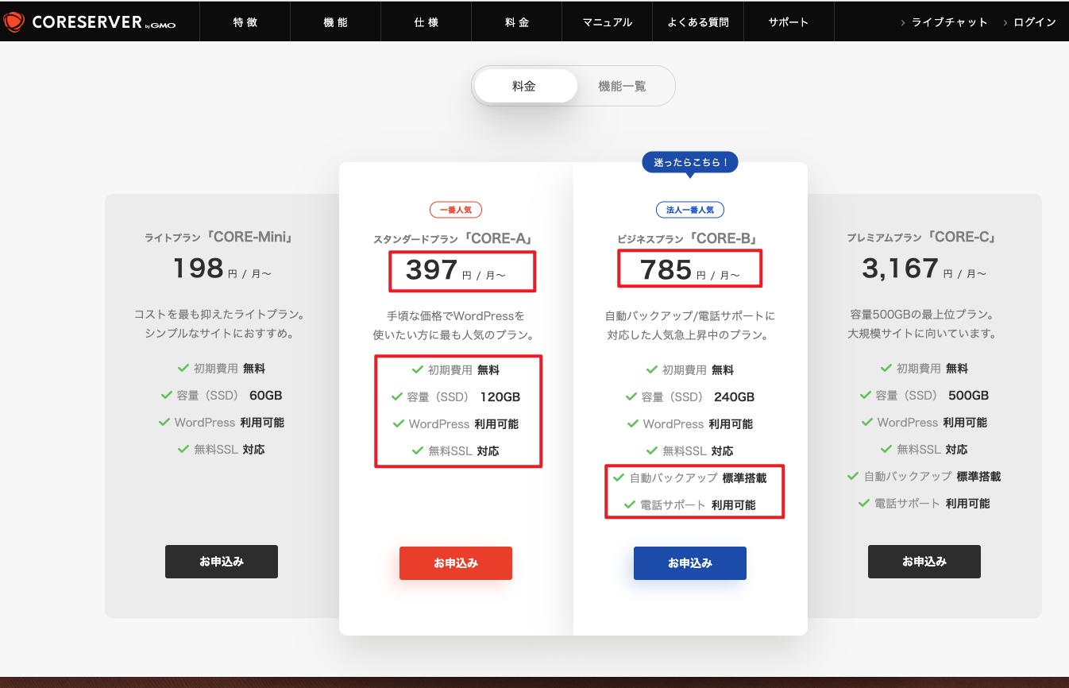Click the blue お申込み button for CORE-B

tap(689, 562)
